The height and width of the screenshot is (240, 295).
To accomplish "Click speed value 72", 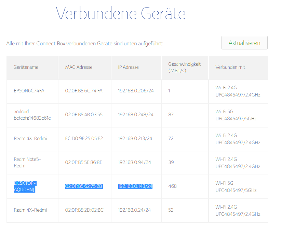I will pyautogui.click(x=171, y=138).
